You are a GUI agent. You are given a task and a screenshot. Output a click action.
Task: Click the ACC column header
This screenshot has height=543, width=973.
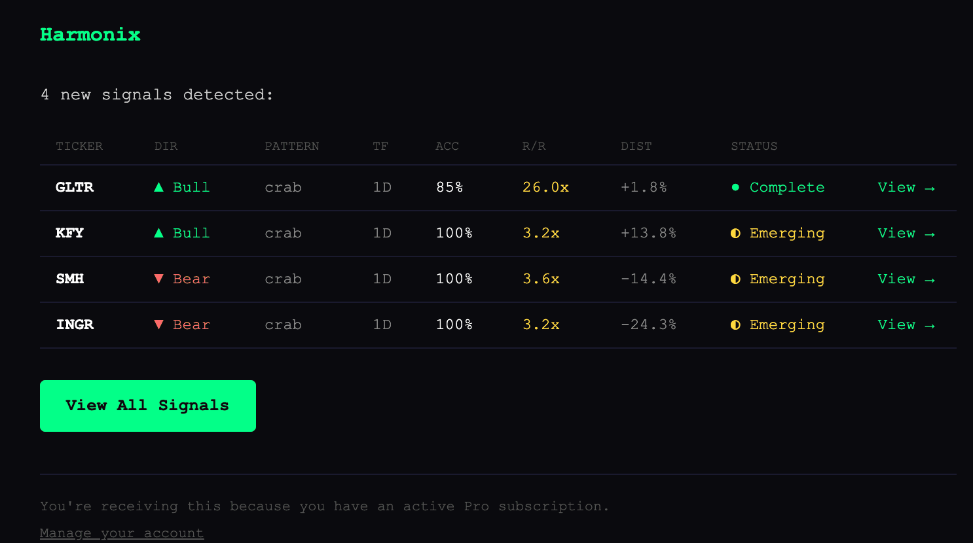(447, 146)
